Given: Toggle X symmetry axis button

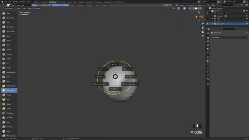Looking at the screenshot, I should [167, 5].
